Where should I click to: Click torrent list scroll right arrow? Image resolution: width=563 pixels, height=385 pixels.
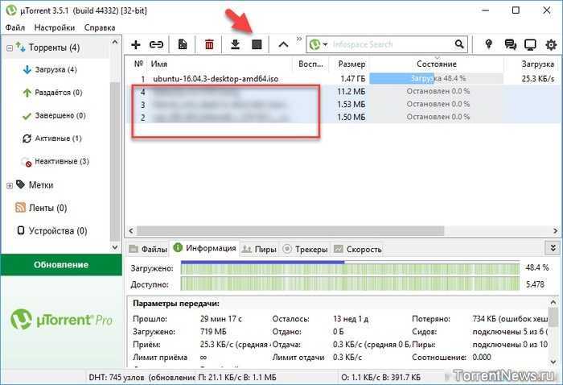pos(556,230)
